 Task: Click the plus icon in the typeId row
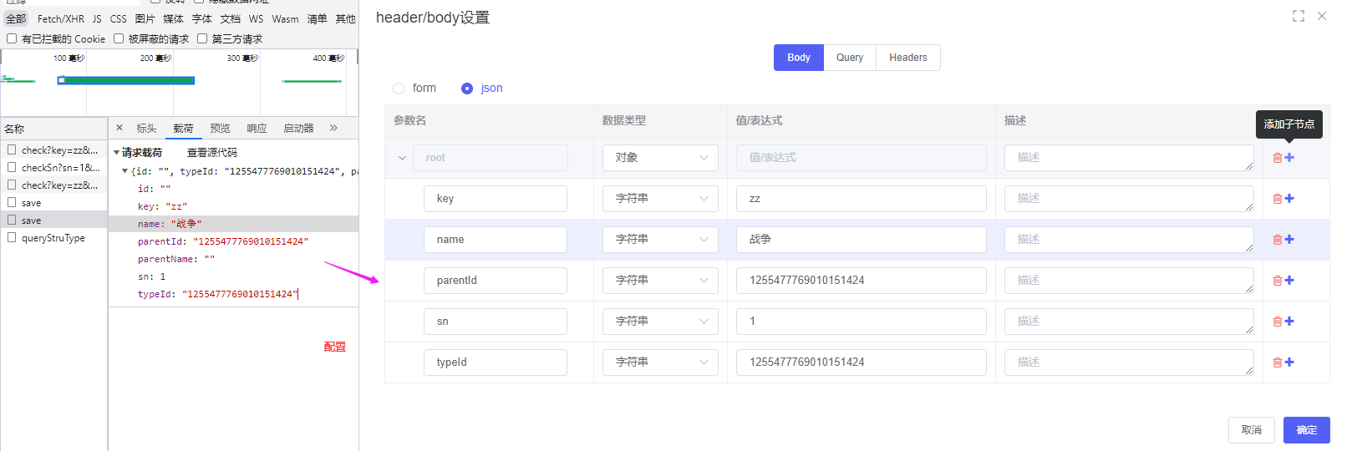click(x=1289, y=362)
